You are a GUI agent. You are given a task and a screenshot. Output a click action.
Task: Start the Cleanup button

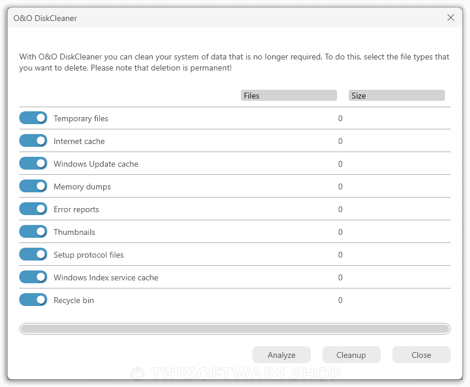click(x=351, y=355)
